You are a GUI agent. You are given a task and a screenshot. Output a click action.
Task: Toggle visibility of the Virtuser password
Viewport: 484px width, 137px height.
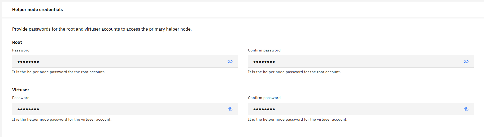(230, 109)
